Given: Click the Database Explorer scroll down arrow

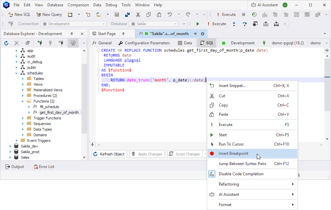Looking at the screenshot, I should coord(84,157).
